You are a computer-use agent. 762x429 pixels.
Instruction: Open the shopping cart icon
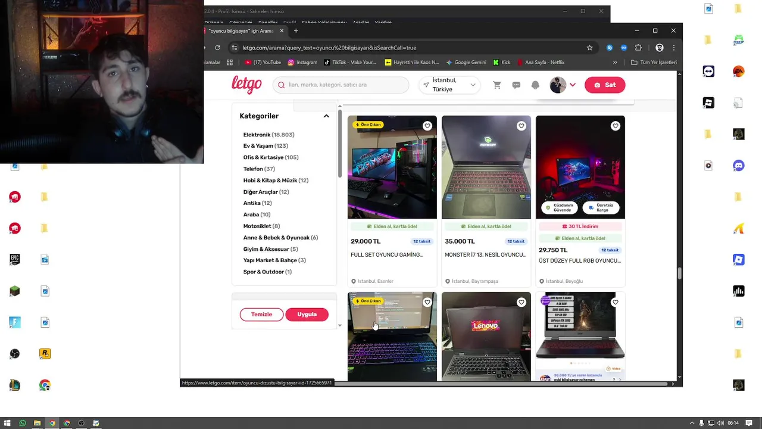497,85
